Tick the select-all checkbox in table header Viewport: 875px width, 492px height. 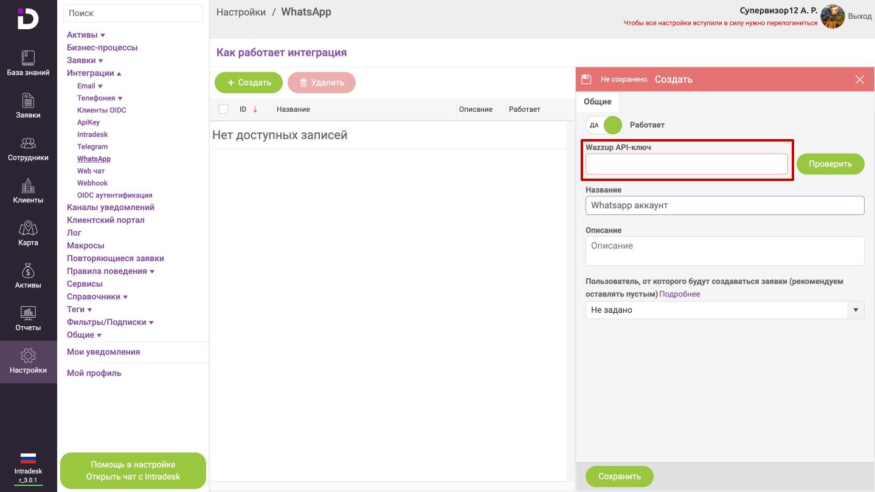(x=223, y=109)
